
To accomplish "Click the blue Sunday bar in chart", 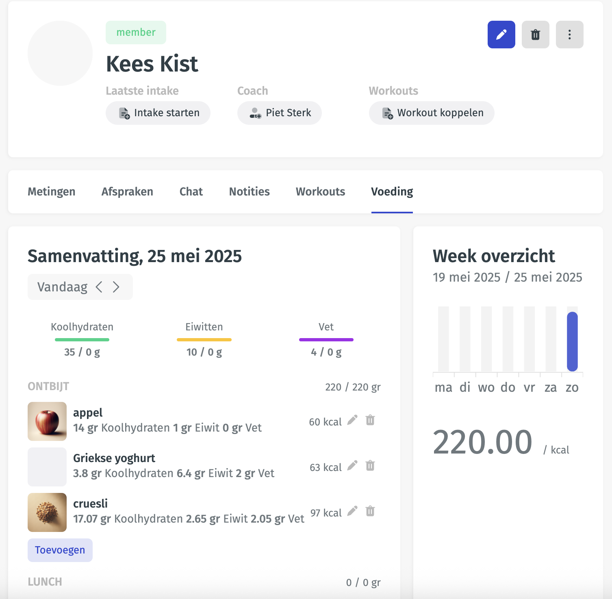I will (572, 341).
